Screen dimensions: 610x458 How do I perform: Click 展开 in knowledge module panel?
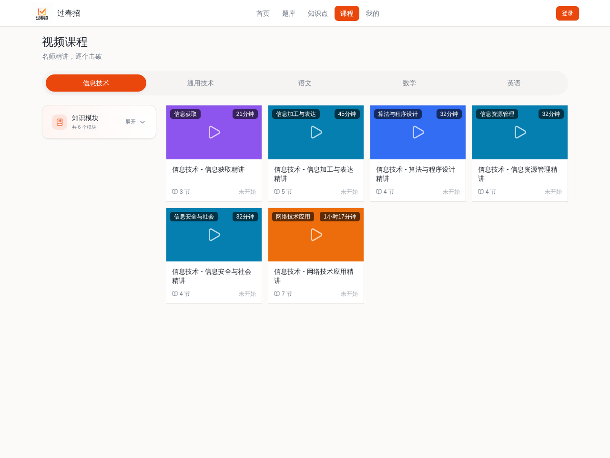click(131, 122)
